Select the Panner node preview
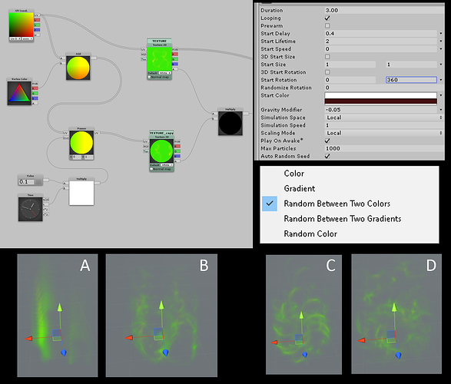The image size is (451, 384). (81, 142)
